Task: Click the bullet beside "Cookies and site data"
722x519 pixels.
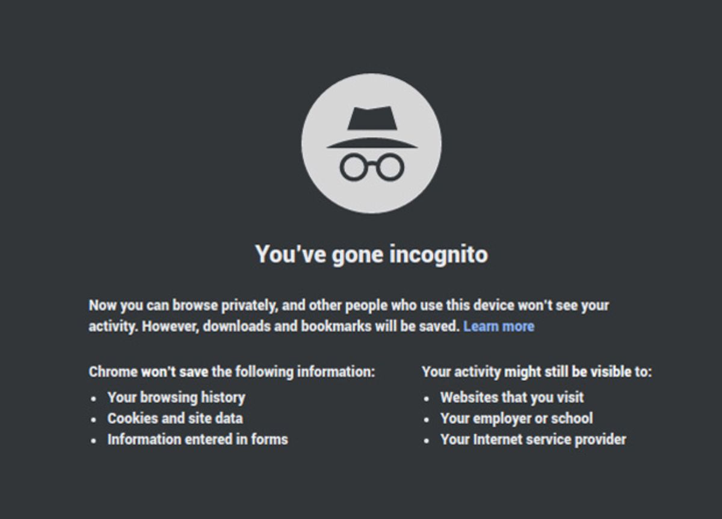Action: coord(93,419)
